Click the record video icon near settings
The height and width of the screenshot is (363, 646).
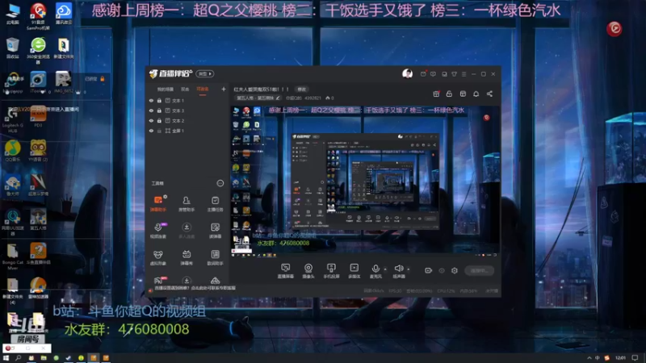click(x=428, y=270)
